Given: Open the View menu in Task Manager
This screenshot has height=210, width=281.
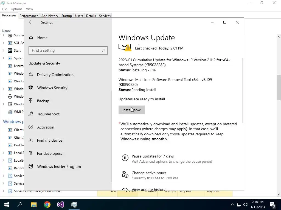Looking at the screenshot, I should pos(29,9).
